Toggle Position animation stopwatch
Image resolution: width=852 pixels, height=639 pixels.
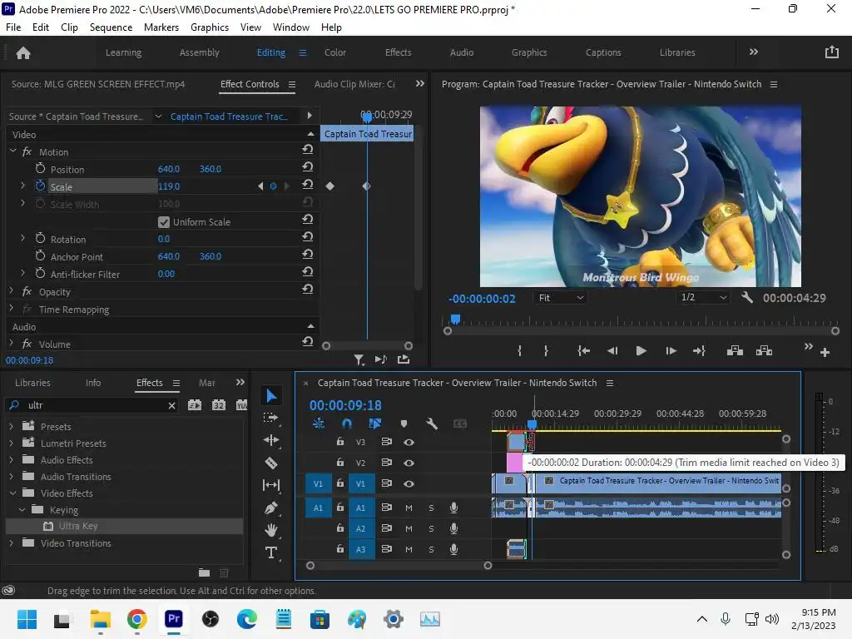point(40,168)
